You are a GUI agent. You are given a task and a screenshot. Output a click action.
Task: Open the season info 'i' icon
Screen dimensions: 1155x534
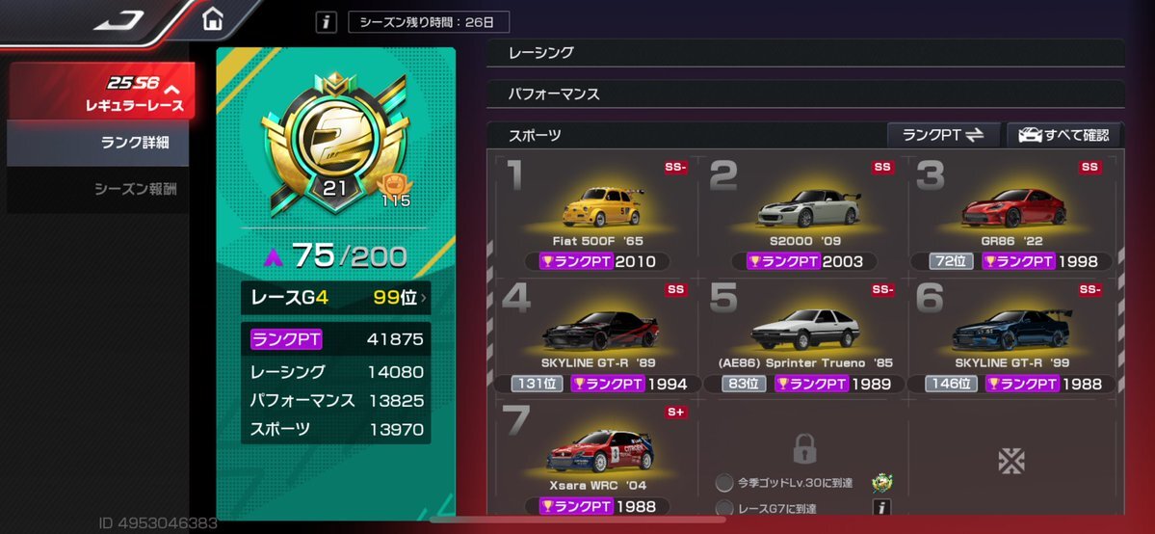click(327, 22)
